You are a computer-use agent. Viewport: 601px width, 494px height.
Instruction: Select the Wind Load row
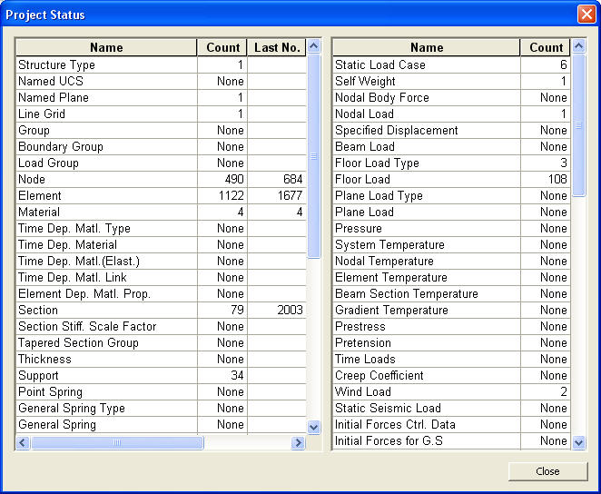pos(426,392)
